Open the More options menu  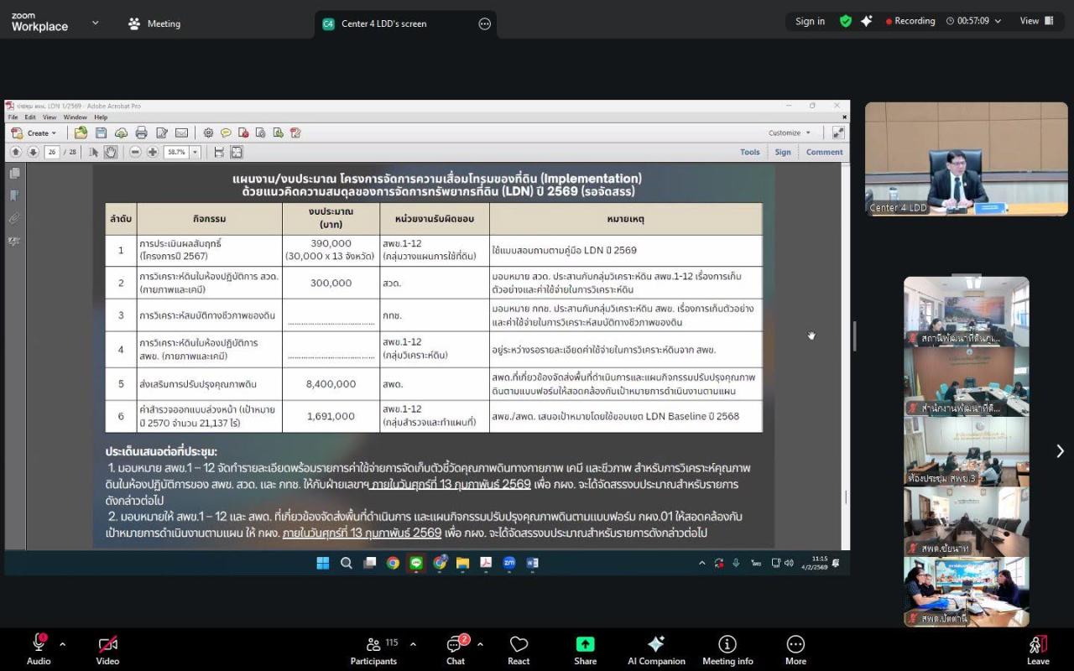(x=795, y=649)
